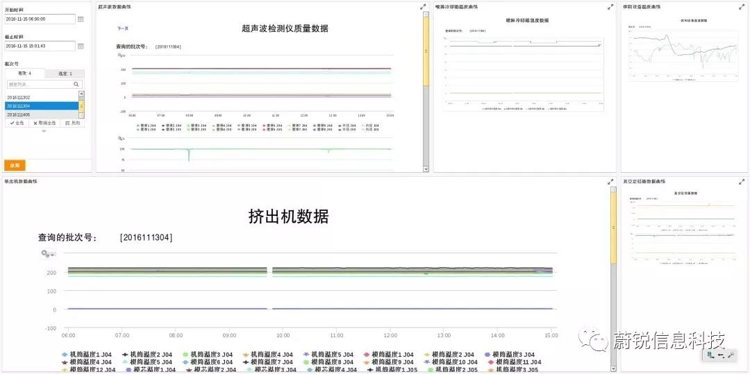
Task: Switch to the 选定: 1 tab
Action: click(x=65, y=73)
